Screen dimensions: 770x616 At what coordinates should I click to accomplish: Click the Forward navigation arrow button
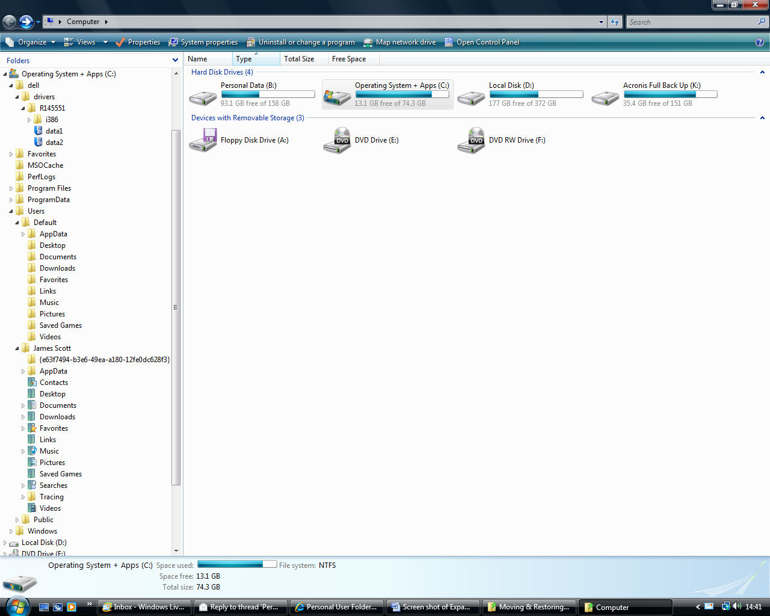pos(26,22)
